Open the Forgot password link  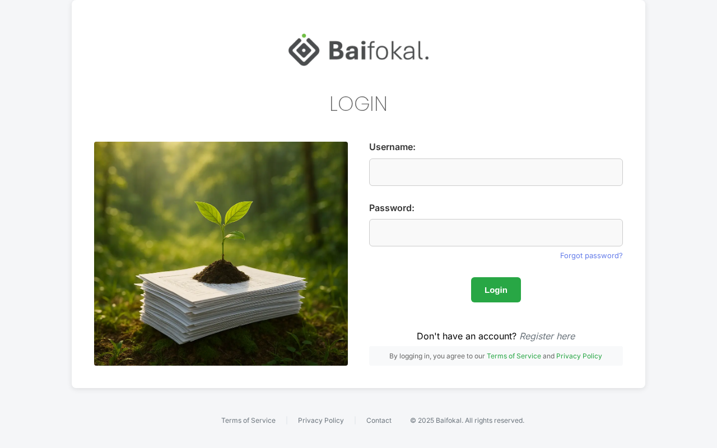tap(591, 255)
